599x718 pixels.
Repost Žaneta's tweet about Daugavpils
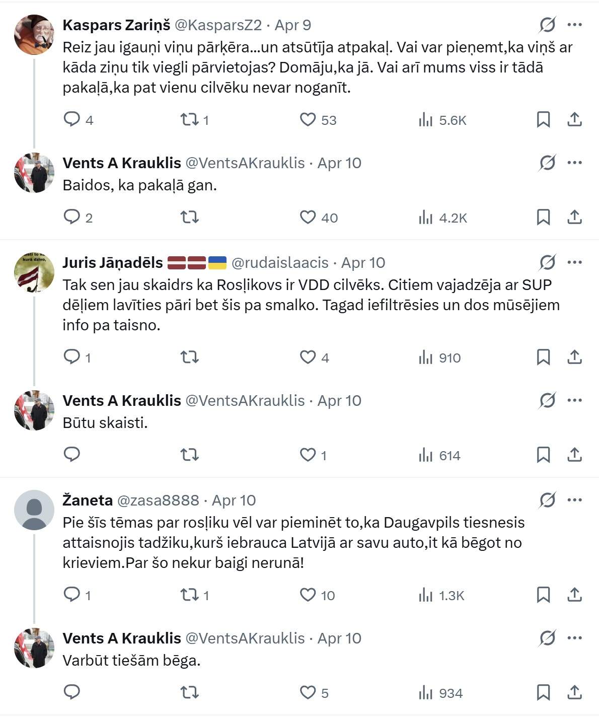(x=190, y=595)
